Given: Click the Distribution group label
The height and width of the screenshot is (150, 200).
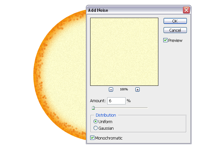Looking at the screenshot, I should 106,115.
